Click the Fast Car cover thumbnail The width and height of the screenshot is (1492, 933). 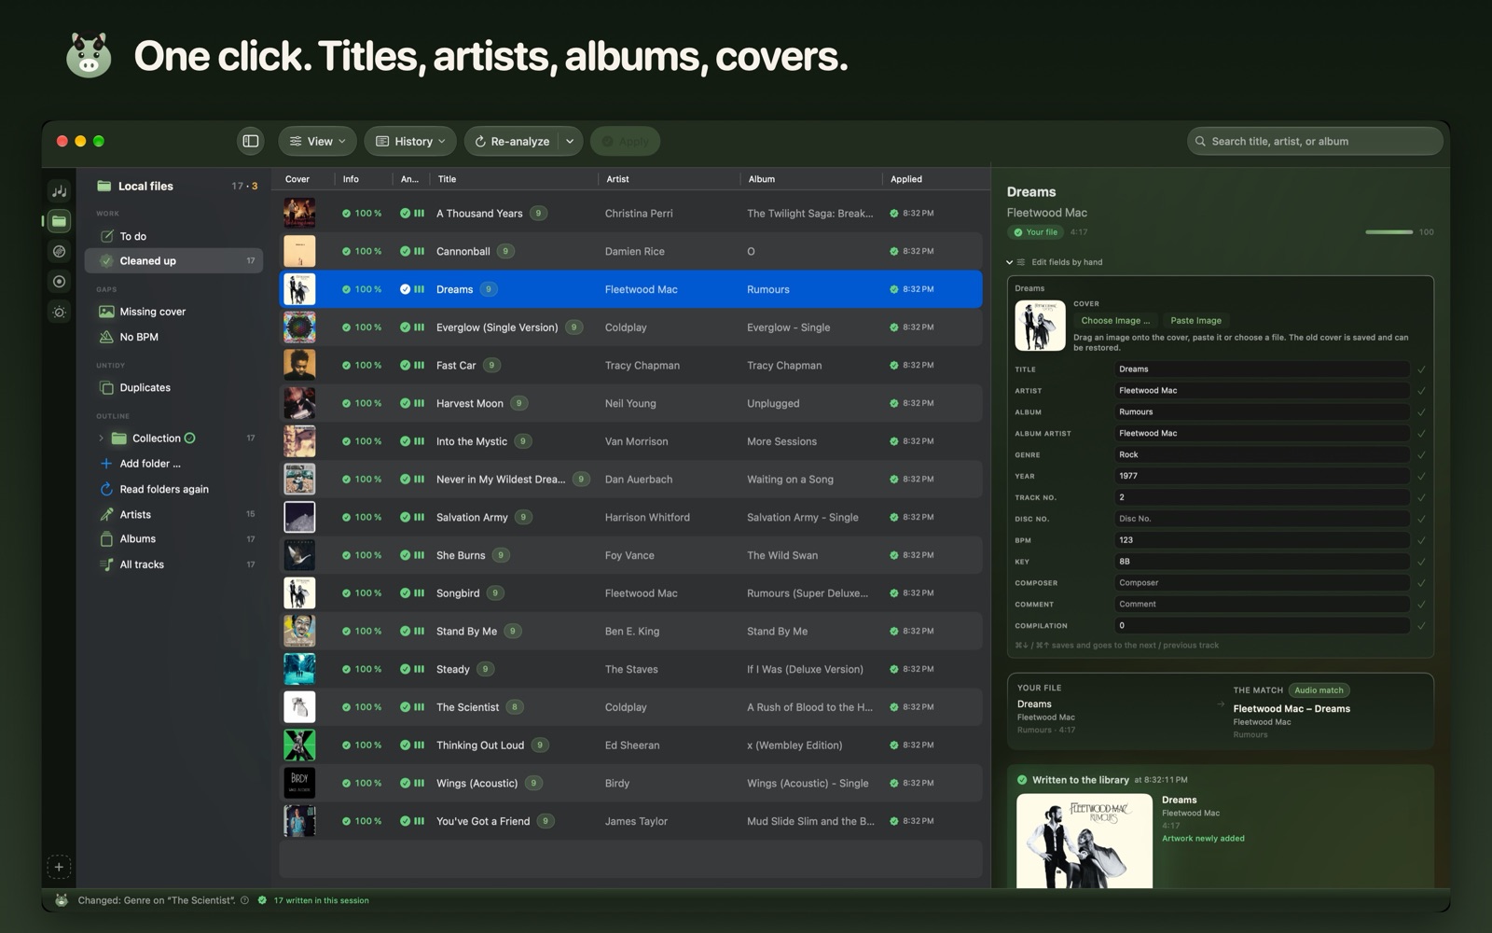point(299,365)
